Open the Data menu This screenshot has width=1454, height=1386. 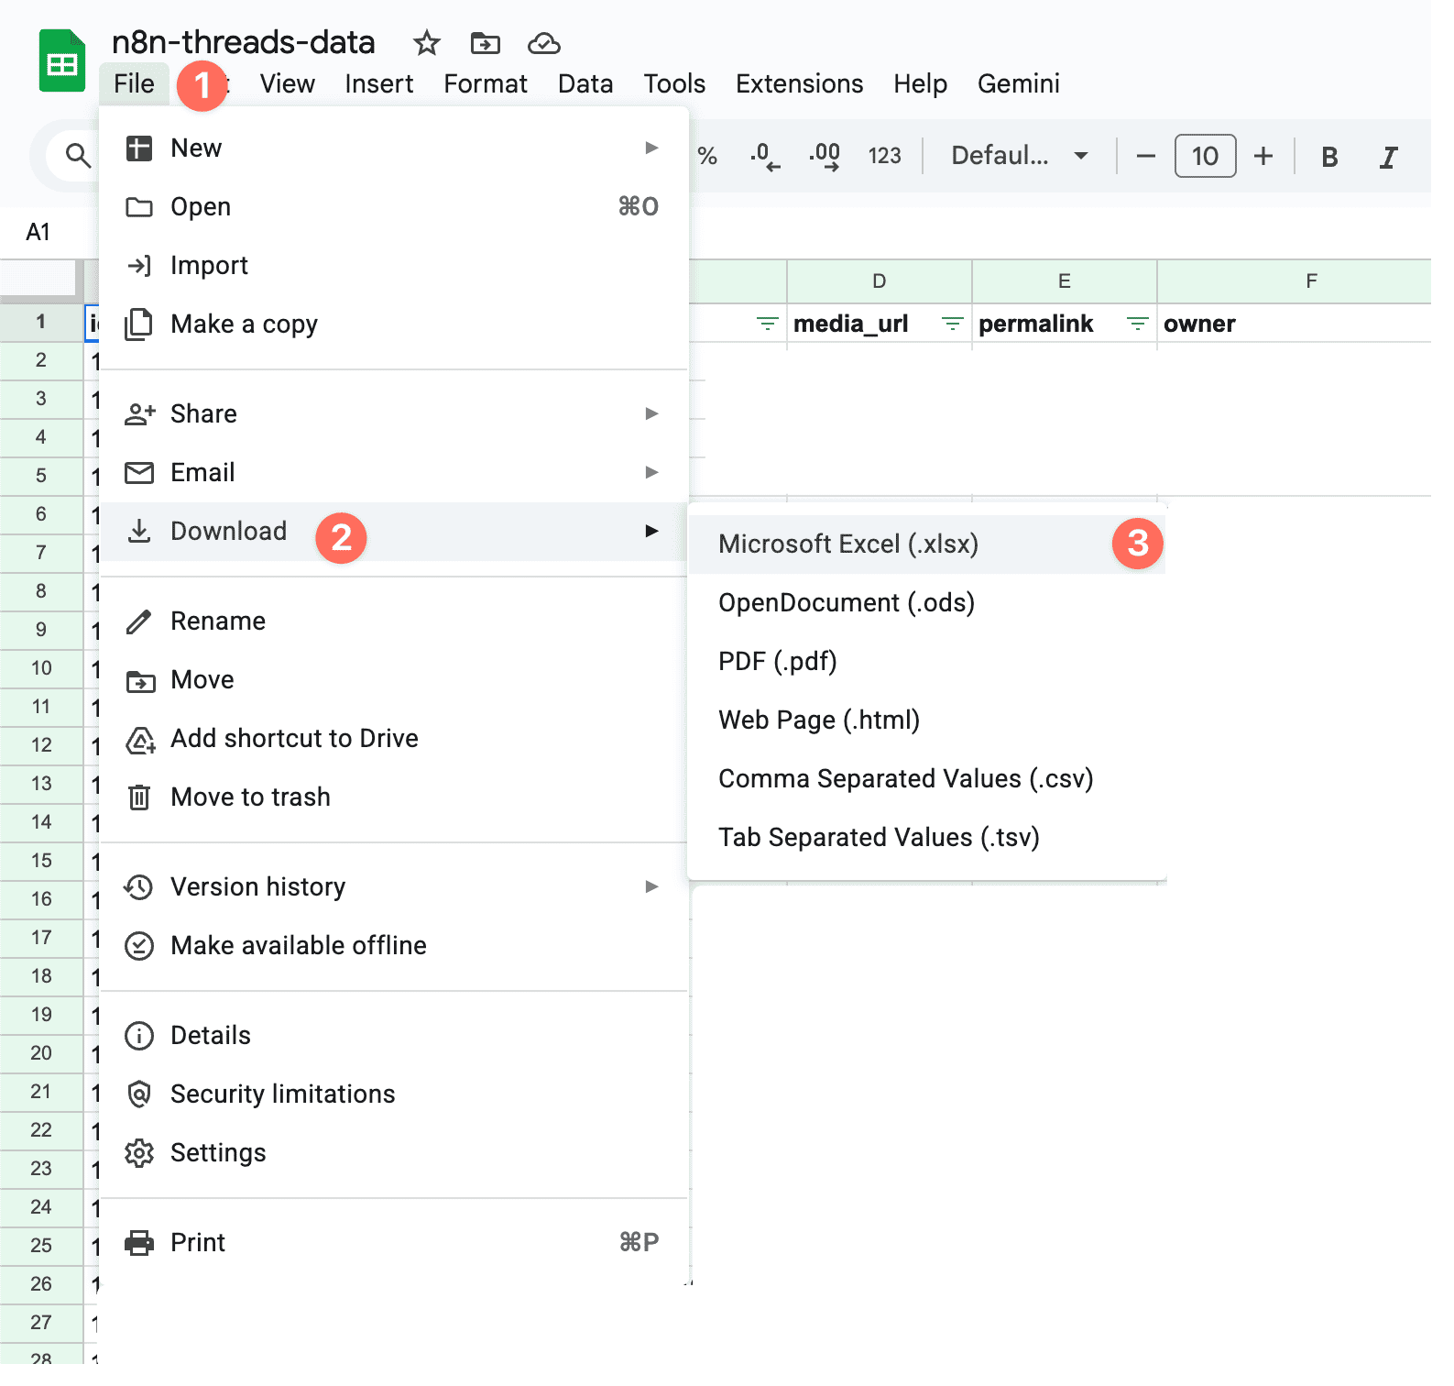[x=585, y=83]
